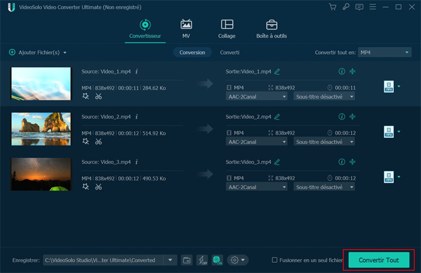Toggle the GPU hardware acceleration ON icon
Screen dimensions: 421x273
tap(217, 260)
